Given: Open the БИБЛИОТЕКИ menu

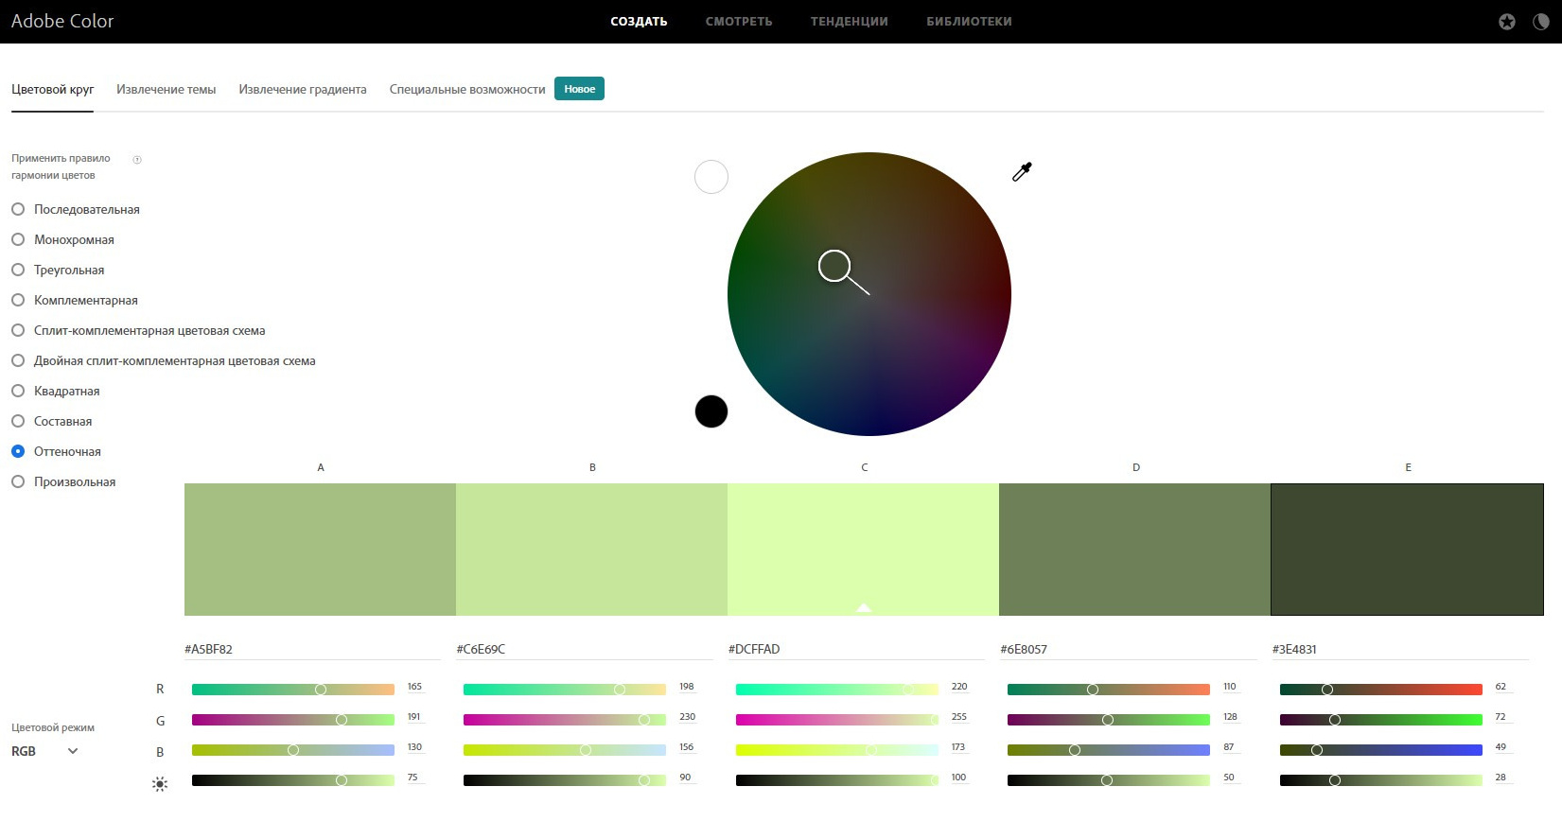Looking at the screenshot, I should (x=969, y=21).
